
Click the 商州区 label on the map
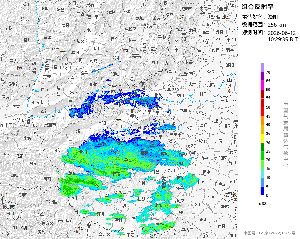[x=9, y=153]
